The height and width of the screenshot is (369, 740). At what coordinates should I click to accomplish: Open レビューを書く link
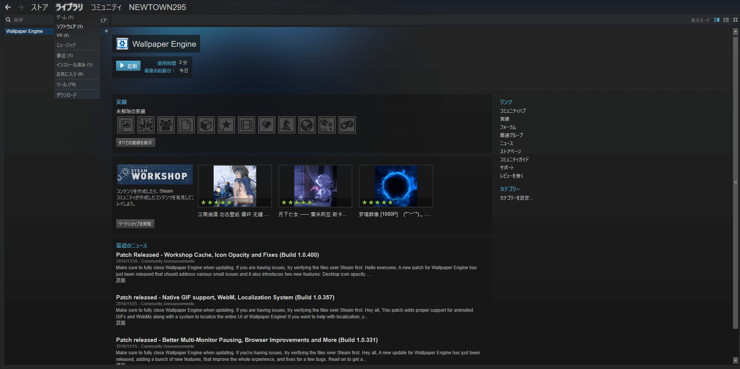512,176
